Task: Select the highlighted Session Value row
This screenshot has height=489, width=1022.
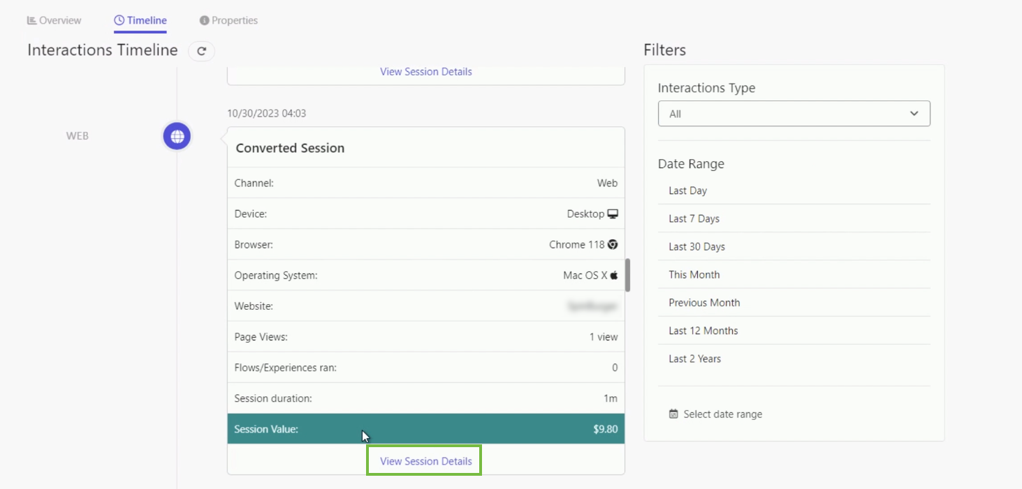Action: click(425, 428)
